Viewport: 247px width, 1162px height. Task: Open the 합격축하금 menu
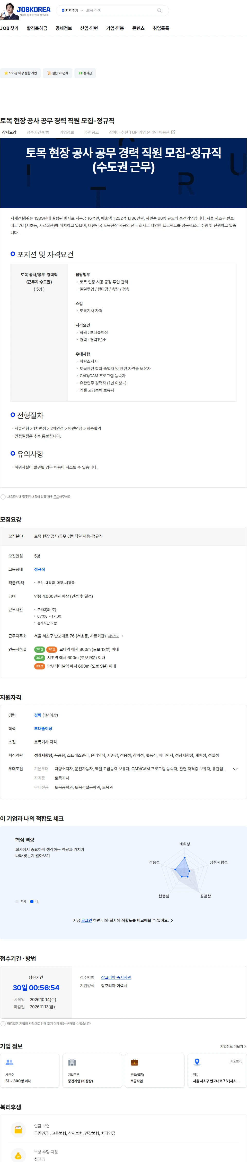tap(37, 28)
